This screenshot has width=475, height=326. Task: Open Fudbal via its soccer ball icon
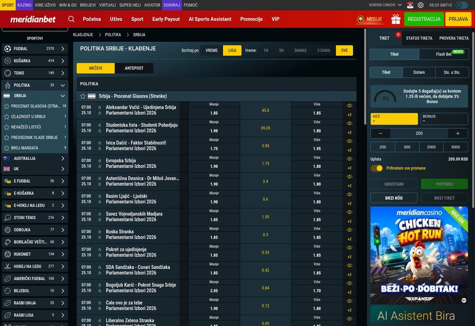click(7, 49)
